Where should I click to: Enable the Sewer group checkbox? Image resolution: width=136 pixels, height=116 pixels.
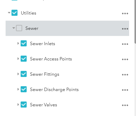pyautogui.click(x=19, y=28)
